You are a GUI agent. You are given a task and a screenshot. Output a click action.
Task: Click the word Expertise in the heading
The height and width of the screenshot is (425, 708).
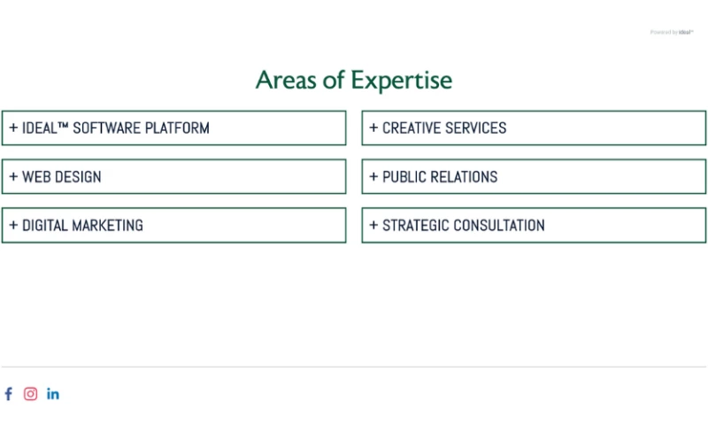401,81
